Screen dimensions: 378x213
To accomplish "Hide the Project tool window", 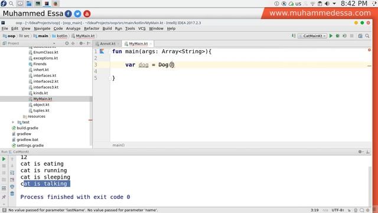I will point(89,43).
